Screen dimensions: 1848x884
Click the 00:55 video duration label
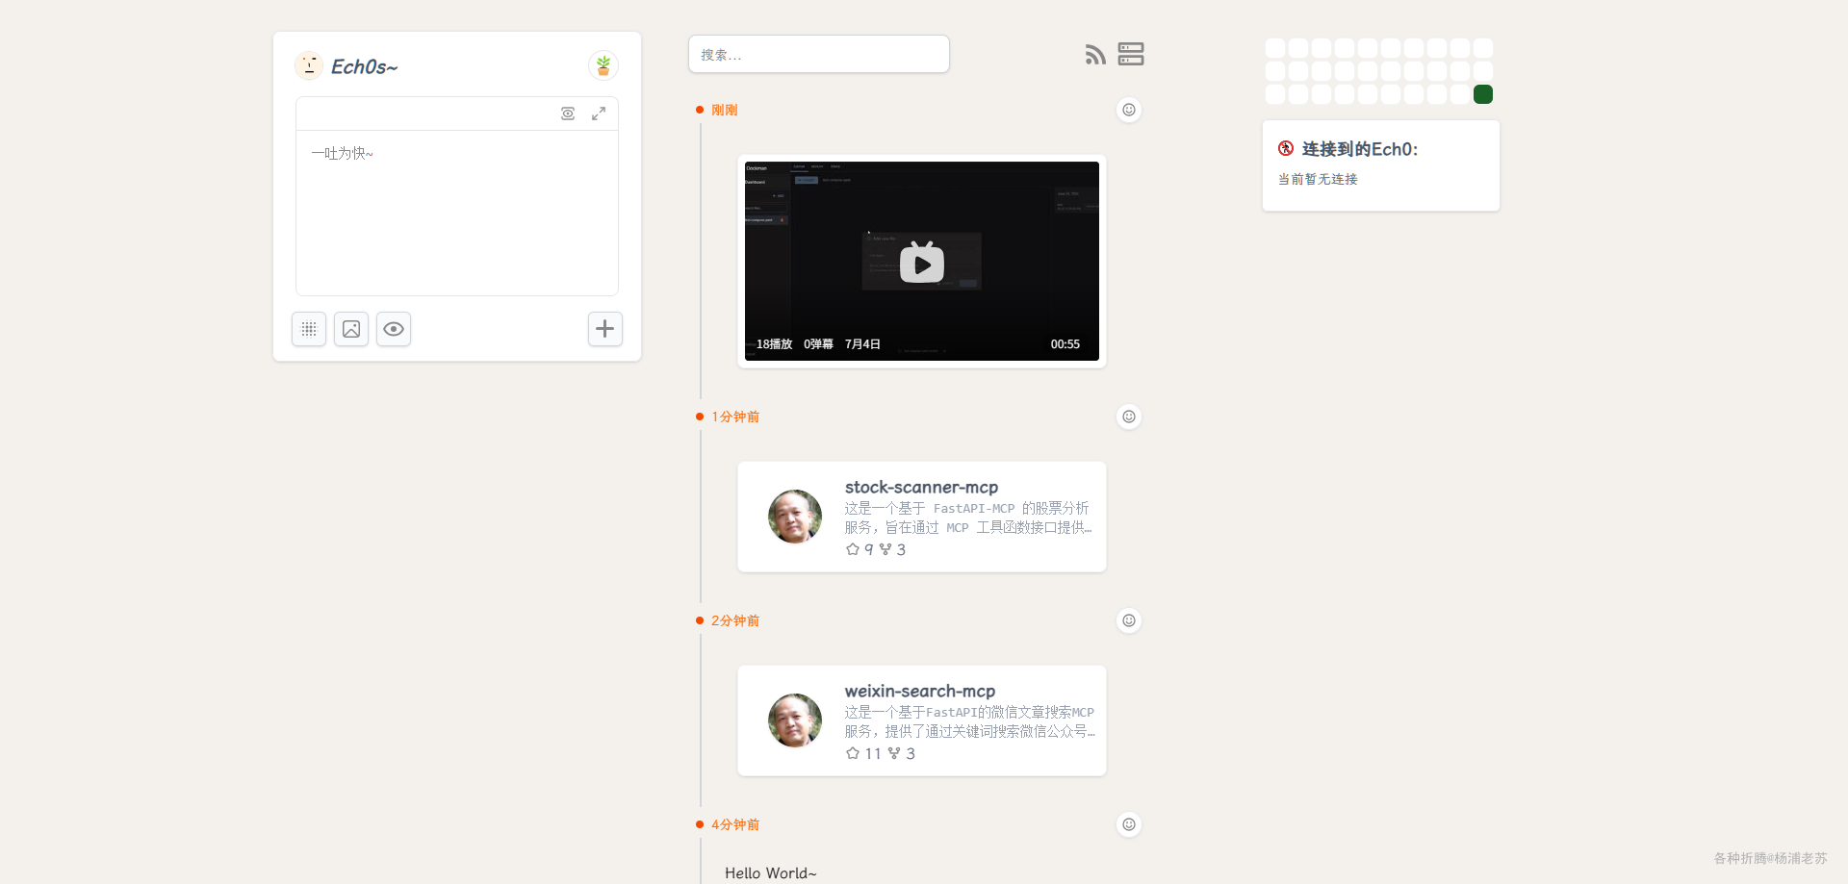(x=1065, y=344)
